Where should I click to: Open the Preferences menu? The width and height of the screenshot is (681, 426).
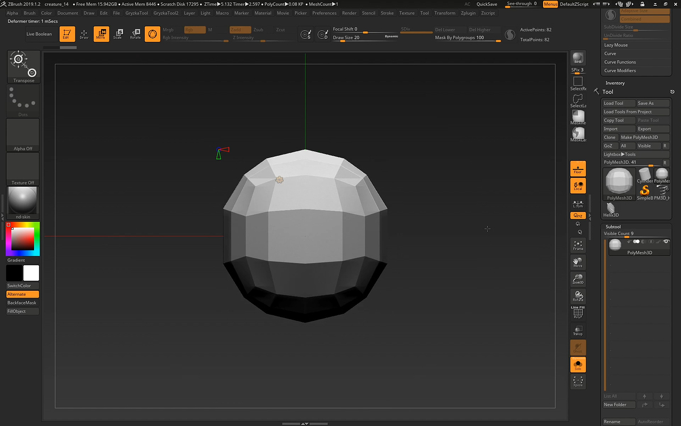(324, 13)
